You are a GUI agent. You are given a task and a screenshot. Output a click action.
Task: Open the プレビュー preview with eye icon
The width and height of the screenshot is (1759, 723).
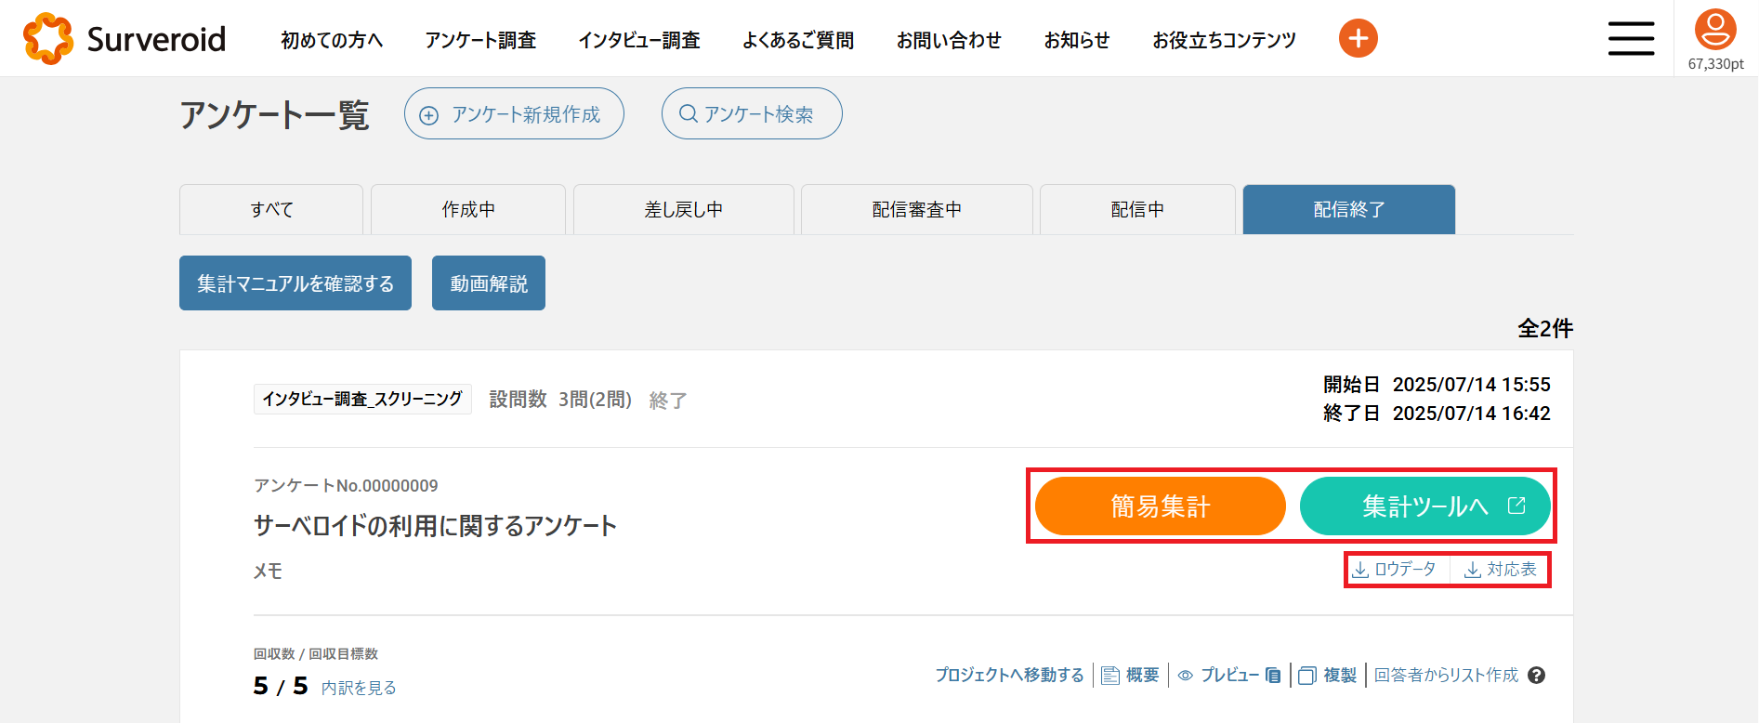(x=1228, y=676)
